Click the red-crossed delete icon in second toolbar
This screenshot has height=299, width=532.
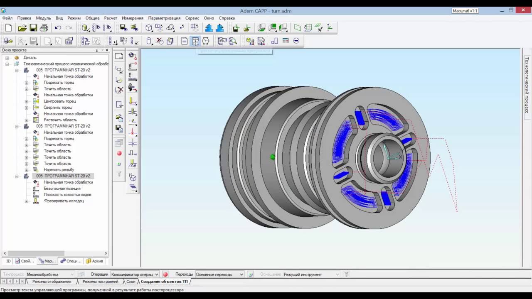(x=160, y=41)
